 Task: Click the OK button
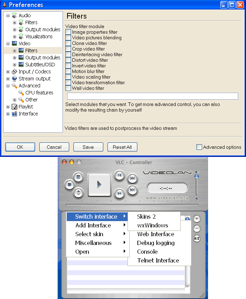click(20, 147)
